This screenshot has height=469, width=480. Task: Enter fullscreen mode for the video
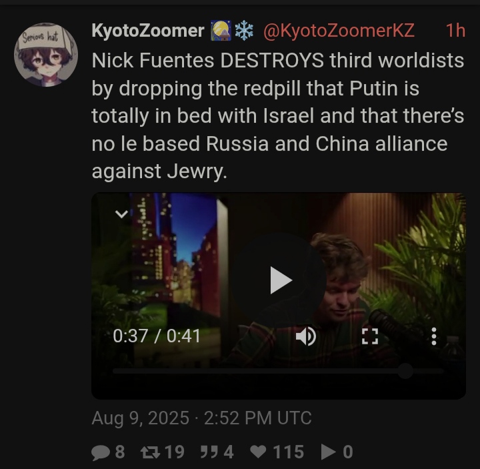click(370, 336)
